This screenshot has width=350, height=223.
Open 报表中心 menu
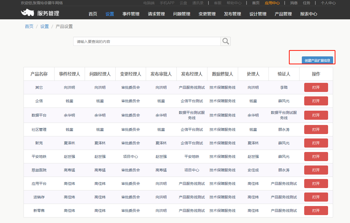click(309, 14)
